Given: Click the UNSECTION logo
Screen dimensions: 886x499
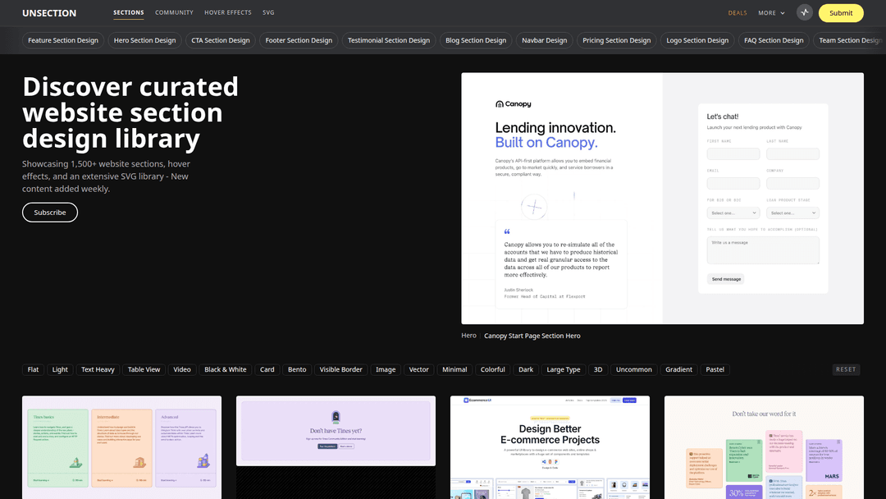Looking at the screenshot, I should 49,13.
